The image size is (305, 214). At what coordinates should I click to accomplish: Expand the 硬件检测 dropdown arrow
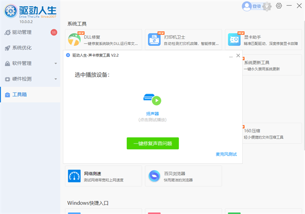coord(56,79)
